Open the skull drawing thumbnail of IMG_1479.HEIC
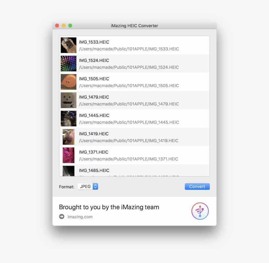This screenshot has height=263, width=269. pos(68,100)
